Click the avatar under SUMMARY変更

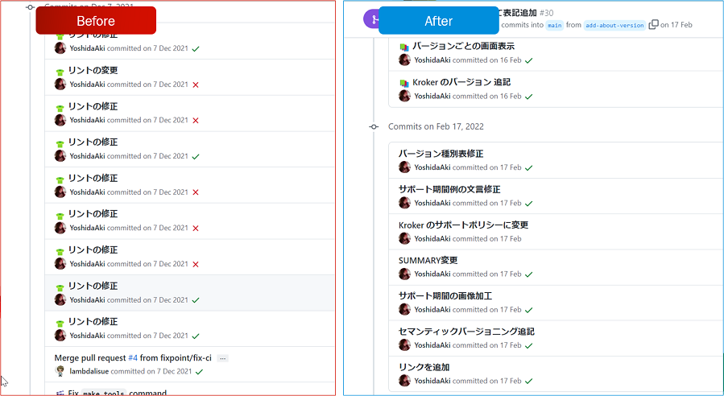coord(404,274)
